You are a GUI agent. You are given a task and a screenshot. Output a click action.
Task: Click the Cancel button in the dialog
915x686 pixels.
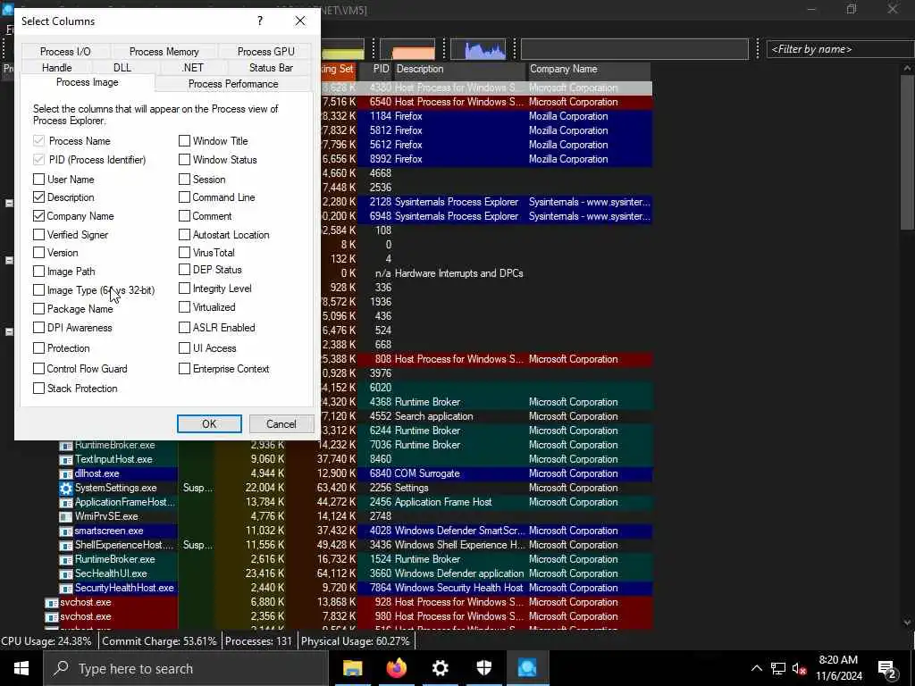281,424
